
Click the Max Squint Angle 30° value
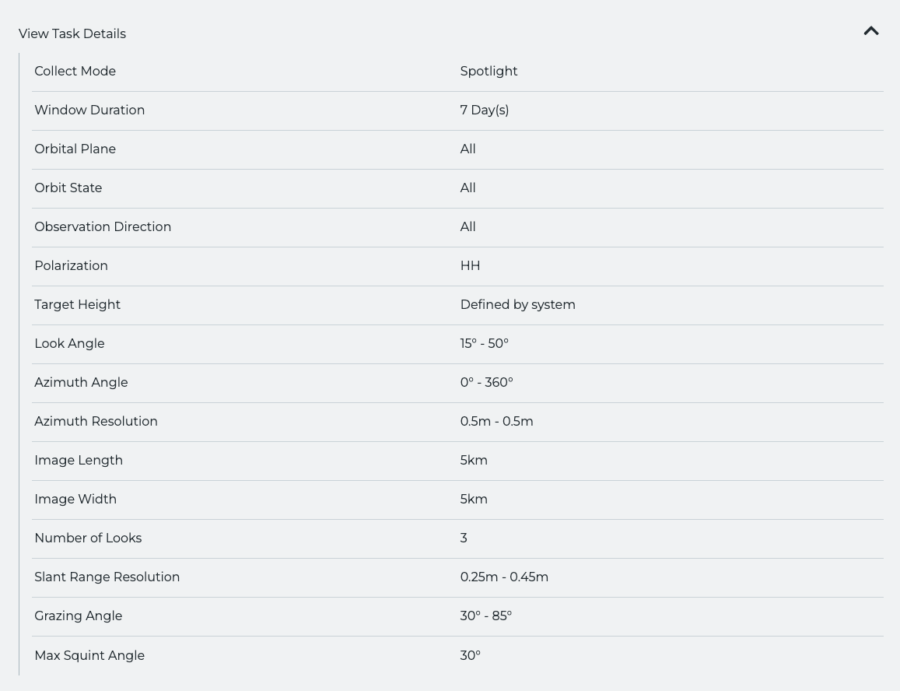pos(470,655)
